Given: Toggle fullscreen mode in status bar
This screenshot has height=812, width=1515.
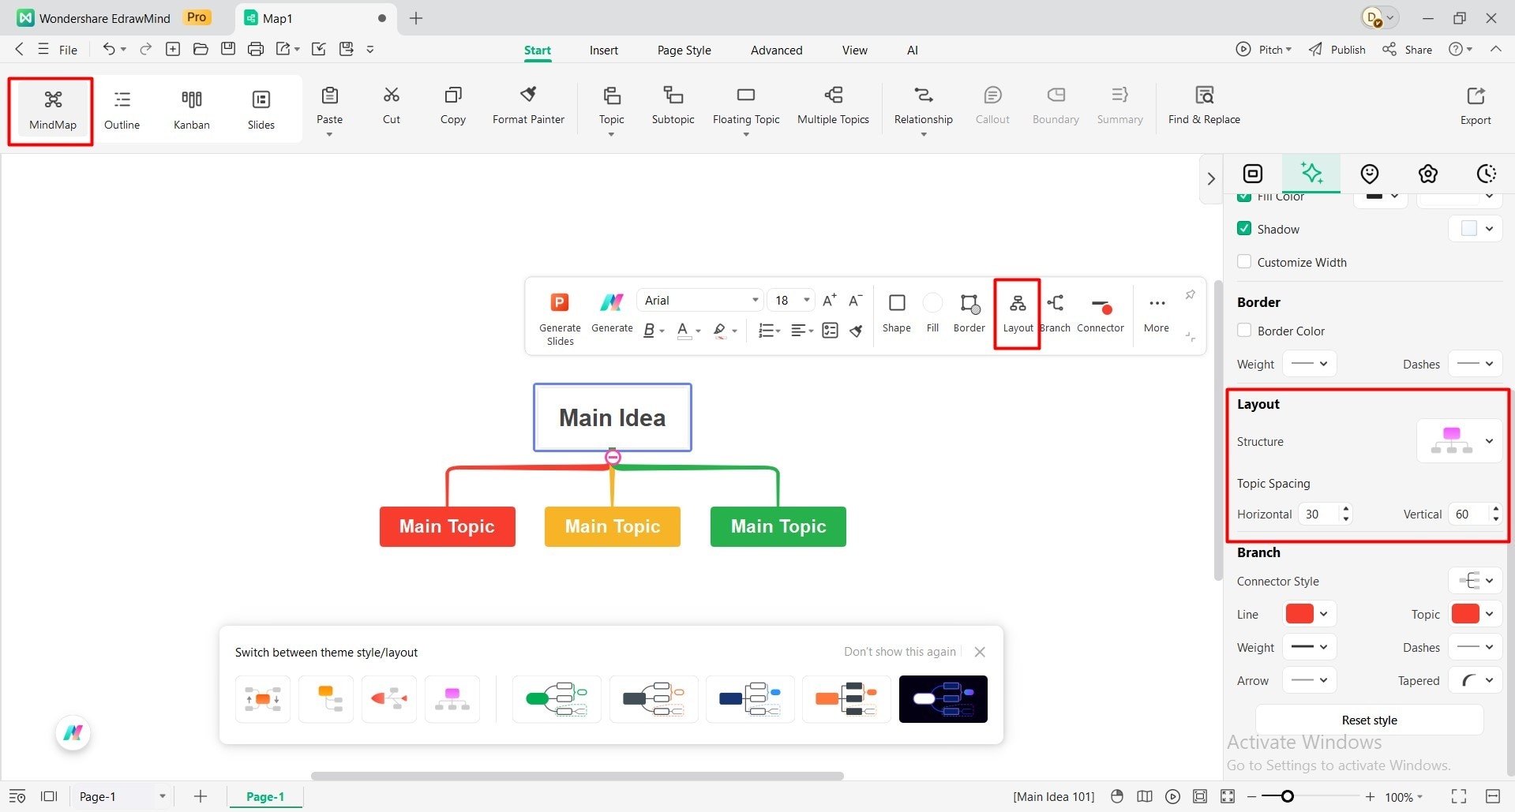Looking at the screenshot, I should coord(1459,796).
